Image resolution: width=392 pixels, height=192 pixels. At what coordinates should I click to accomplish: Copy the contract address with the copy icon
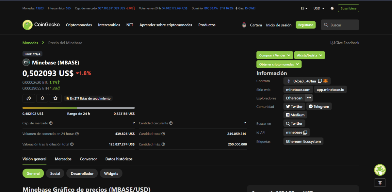pyautogui.click(x=320, y=81)
